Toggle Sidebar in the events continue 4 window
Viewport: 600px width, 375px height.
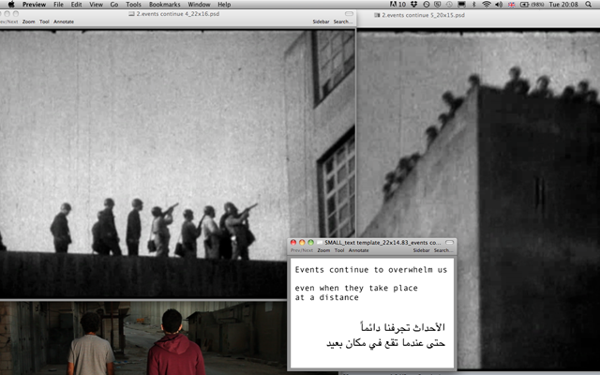[322, 21]
